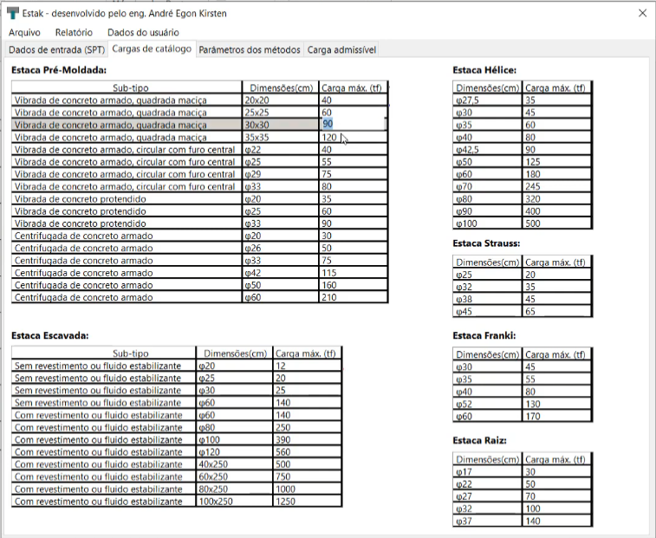The image size is (656, 538).
Task: Click Franki load 55 for φ35
Action: (557, 379)
